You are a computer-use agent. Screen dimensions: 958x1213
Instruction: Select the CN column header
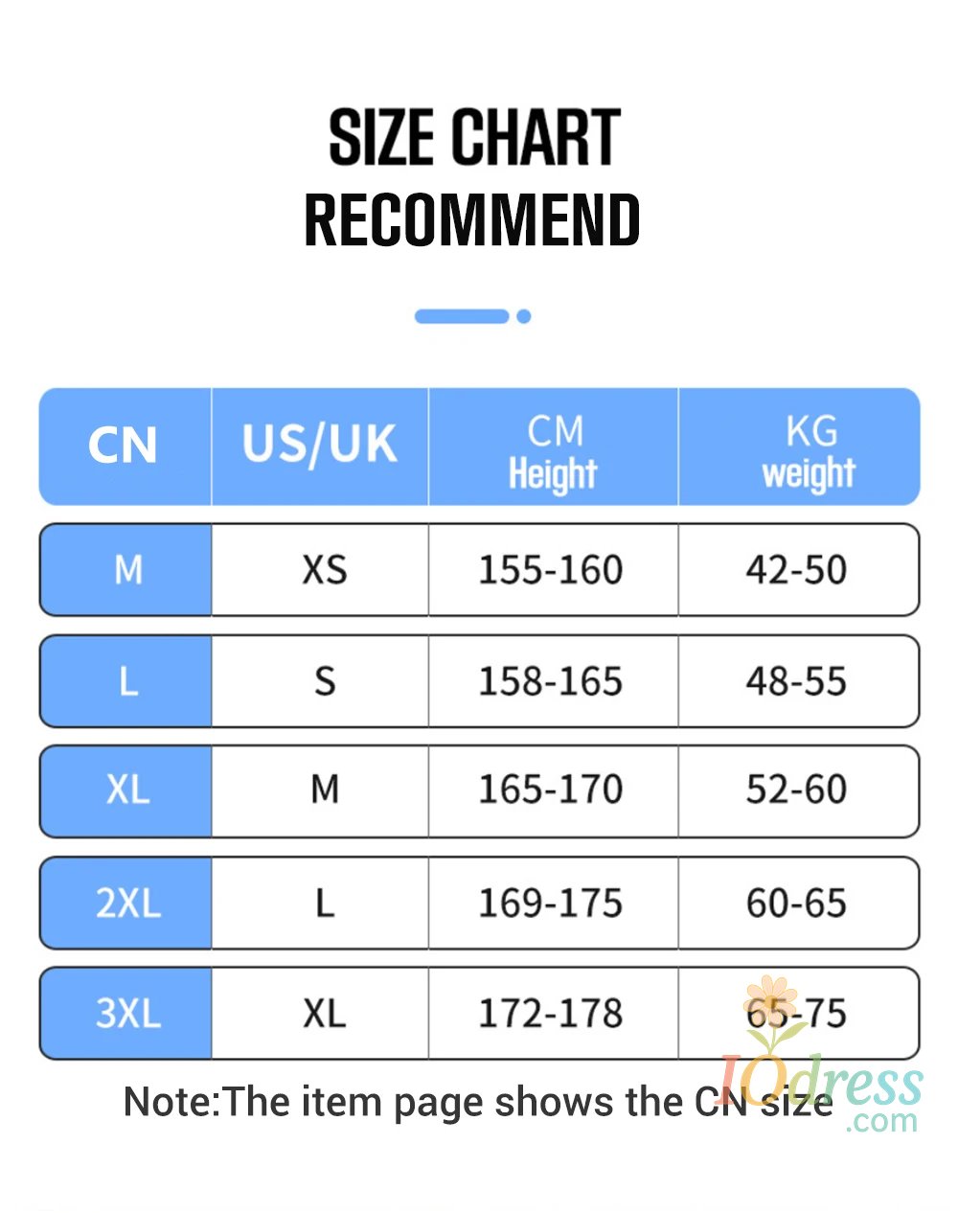coord(124,446)
